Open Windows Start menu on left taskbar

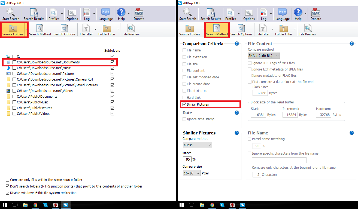(5, 205)
